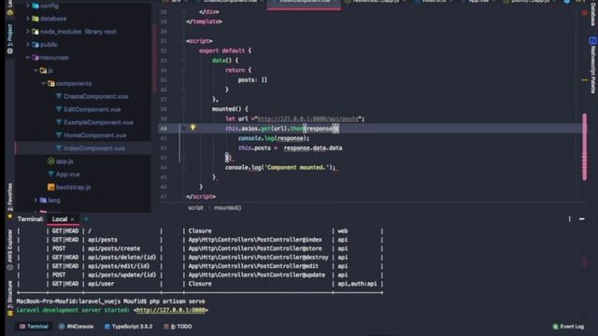Expand the database folder
This screenshot has height=336, width=598.
click(x=27, y=19)
